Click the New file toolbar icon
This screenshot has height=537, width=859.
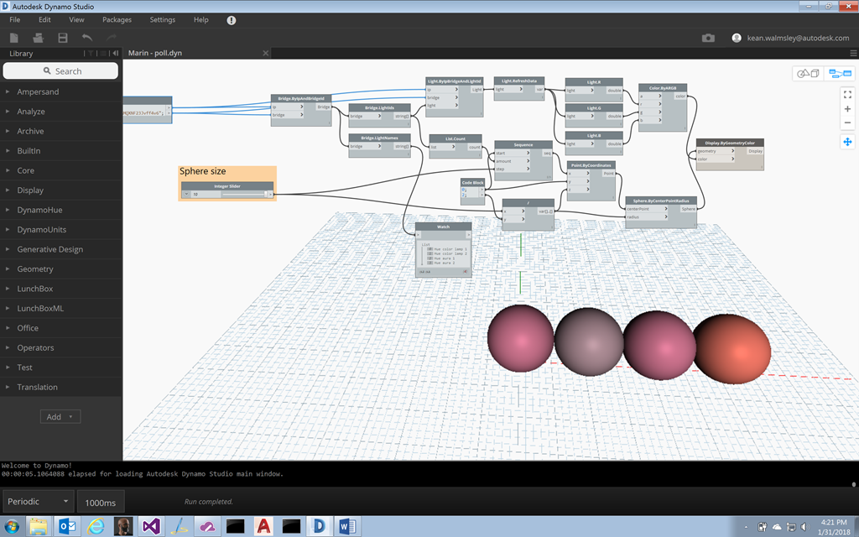coord(14,38)
